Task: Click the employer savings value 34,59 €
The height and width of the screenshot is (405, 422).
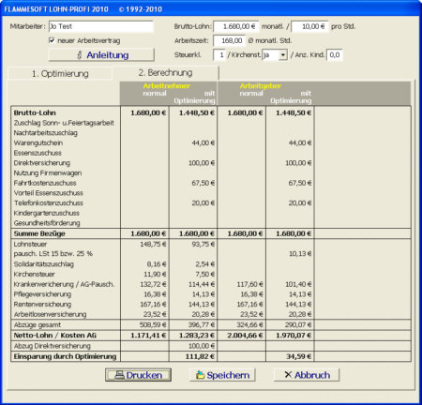Action: 298,356
